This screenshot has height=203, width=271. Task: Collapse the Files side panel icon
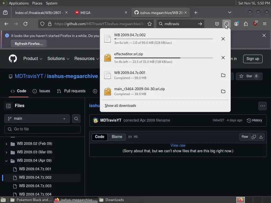[x=8, y=106]
